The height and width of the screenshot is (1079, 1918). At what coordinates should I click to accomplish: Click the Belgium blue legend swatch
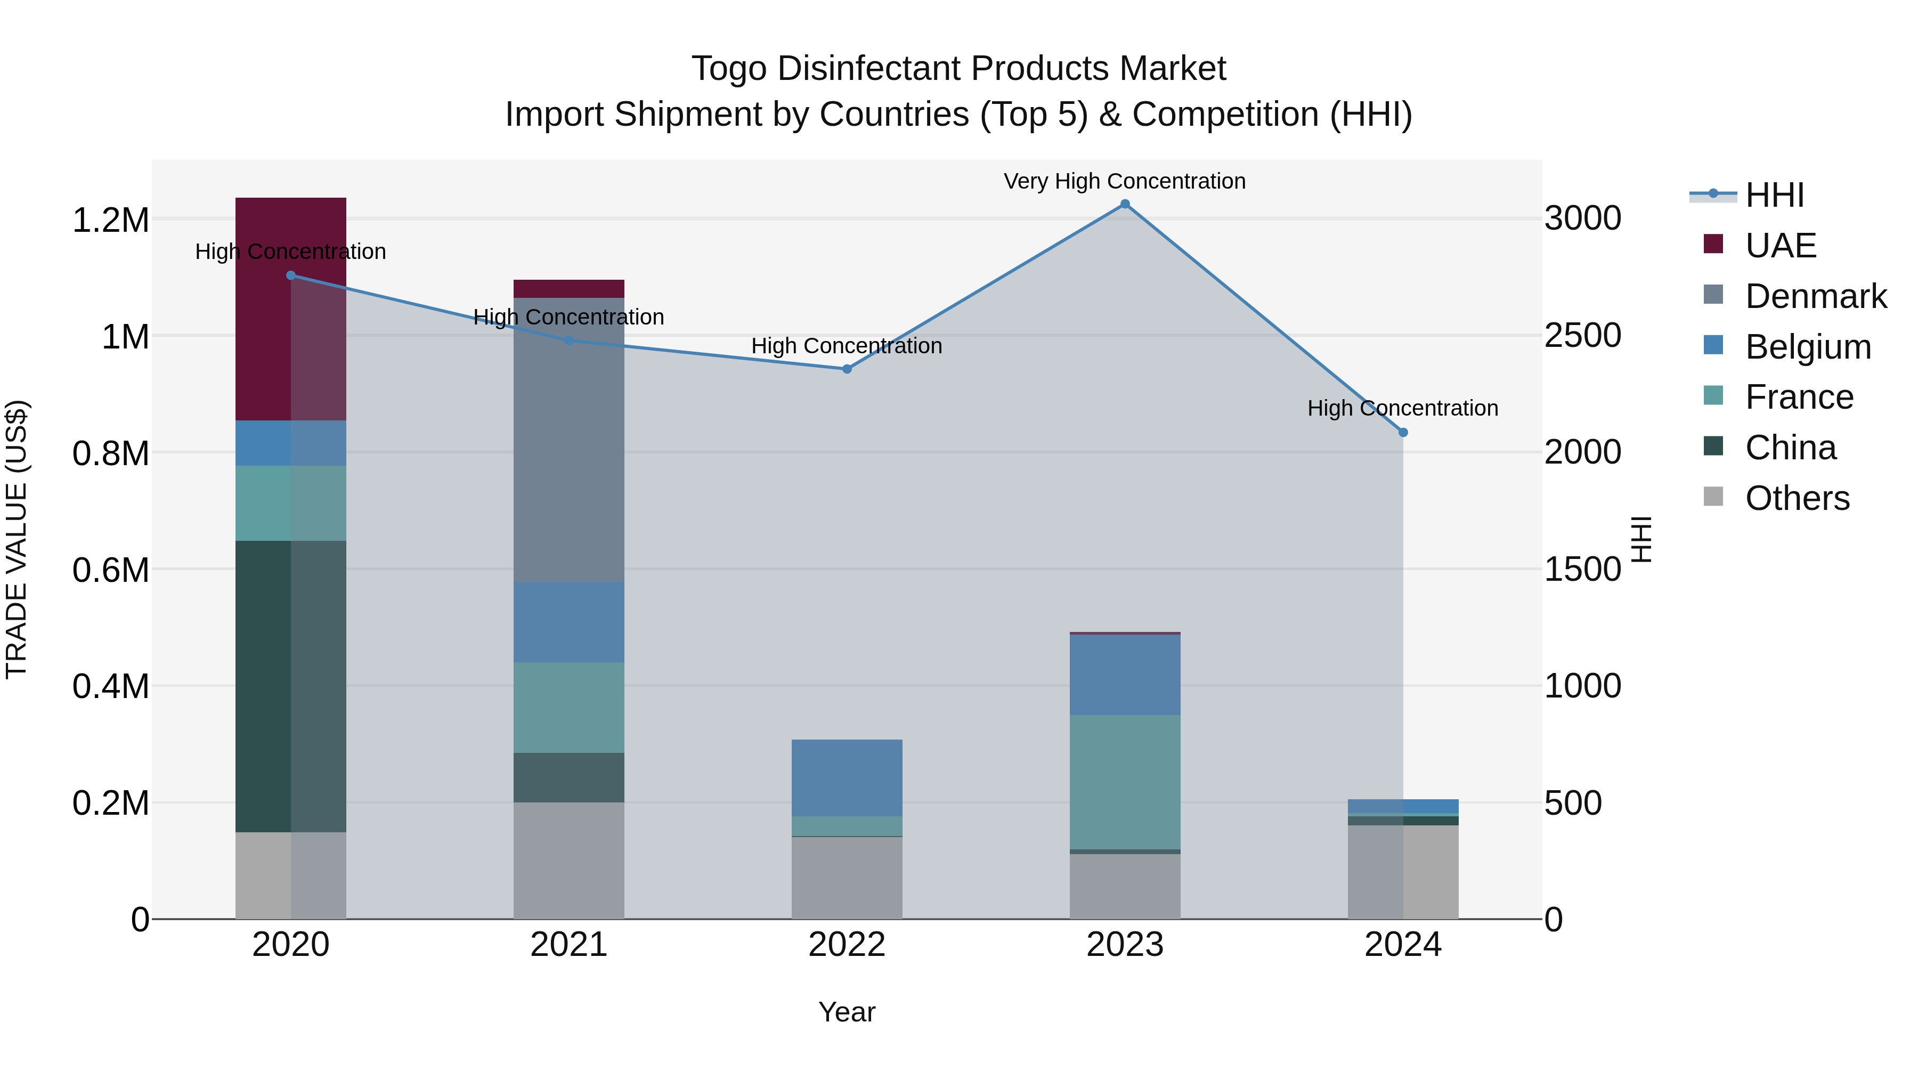click(x=1713, y=345)
